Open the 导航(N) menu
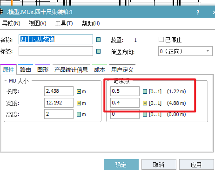Screen dimensions: 215x173 pyautogui.click(x=11, y=23)
